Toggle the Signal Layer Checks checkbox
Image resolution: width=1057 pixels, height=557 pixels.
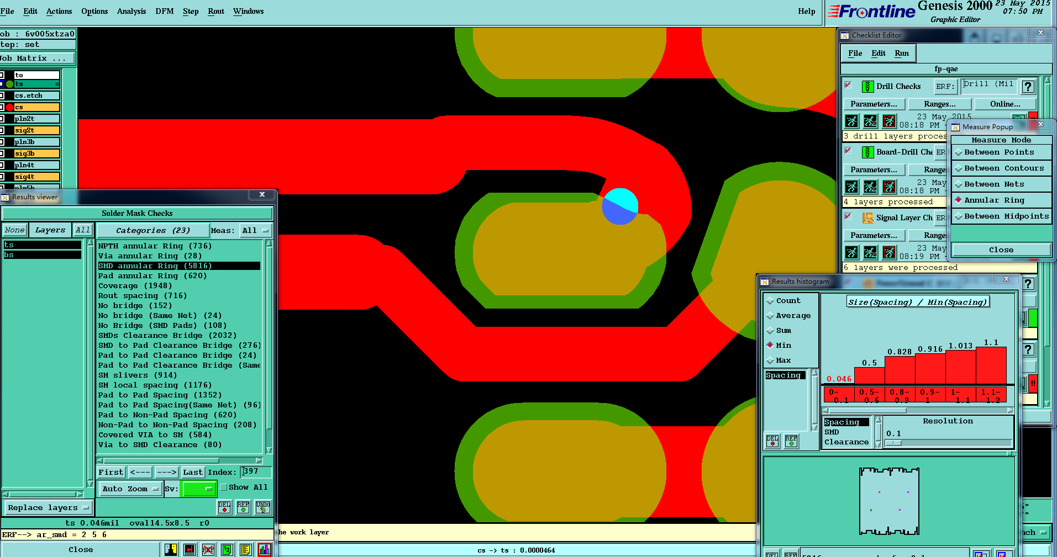click(x=848, y=216)
